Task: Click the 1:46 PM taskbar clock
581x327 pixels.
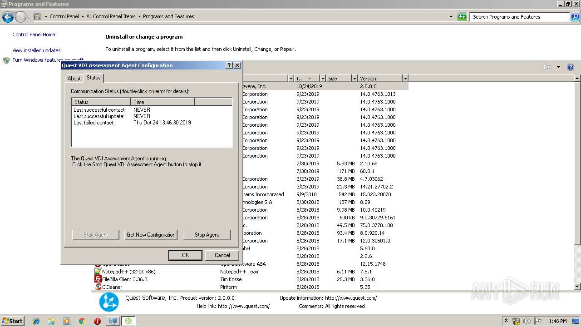Action: pos(557,321)
